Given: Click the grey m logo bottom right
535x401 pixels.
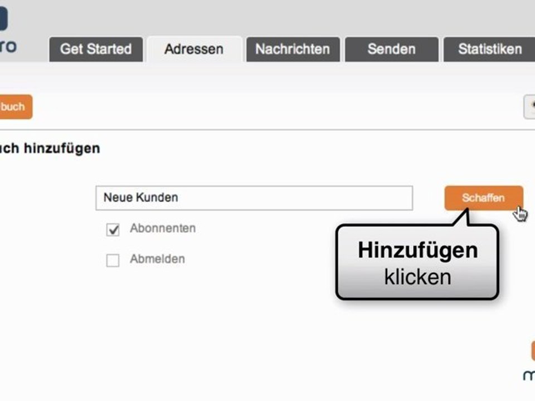Looking at the screenshot, I should [x=529, y=374].
